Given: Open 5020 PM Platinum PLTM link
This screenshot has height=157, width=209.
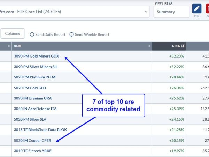Looking at the screenshot, I should coord(34,77).
